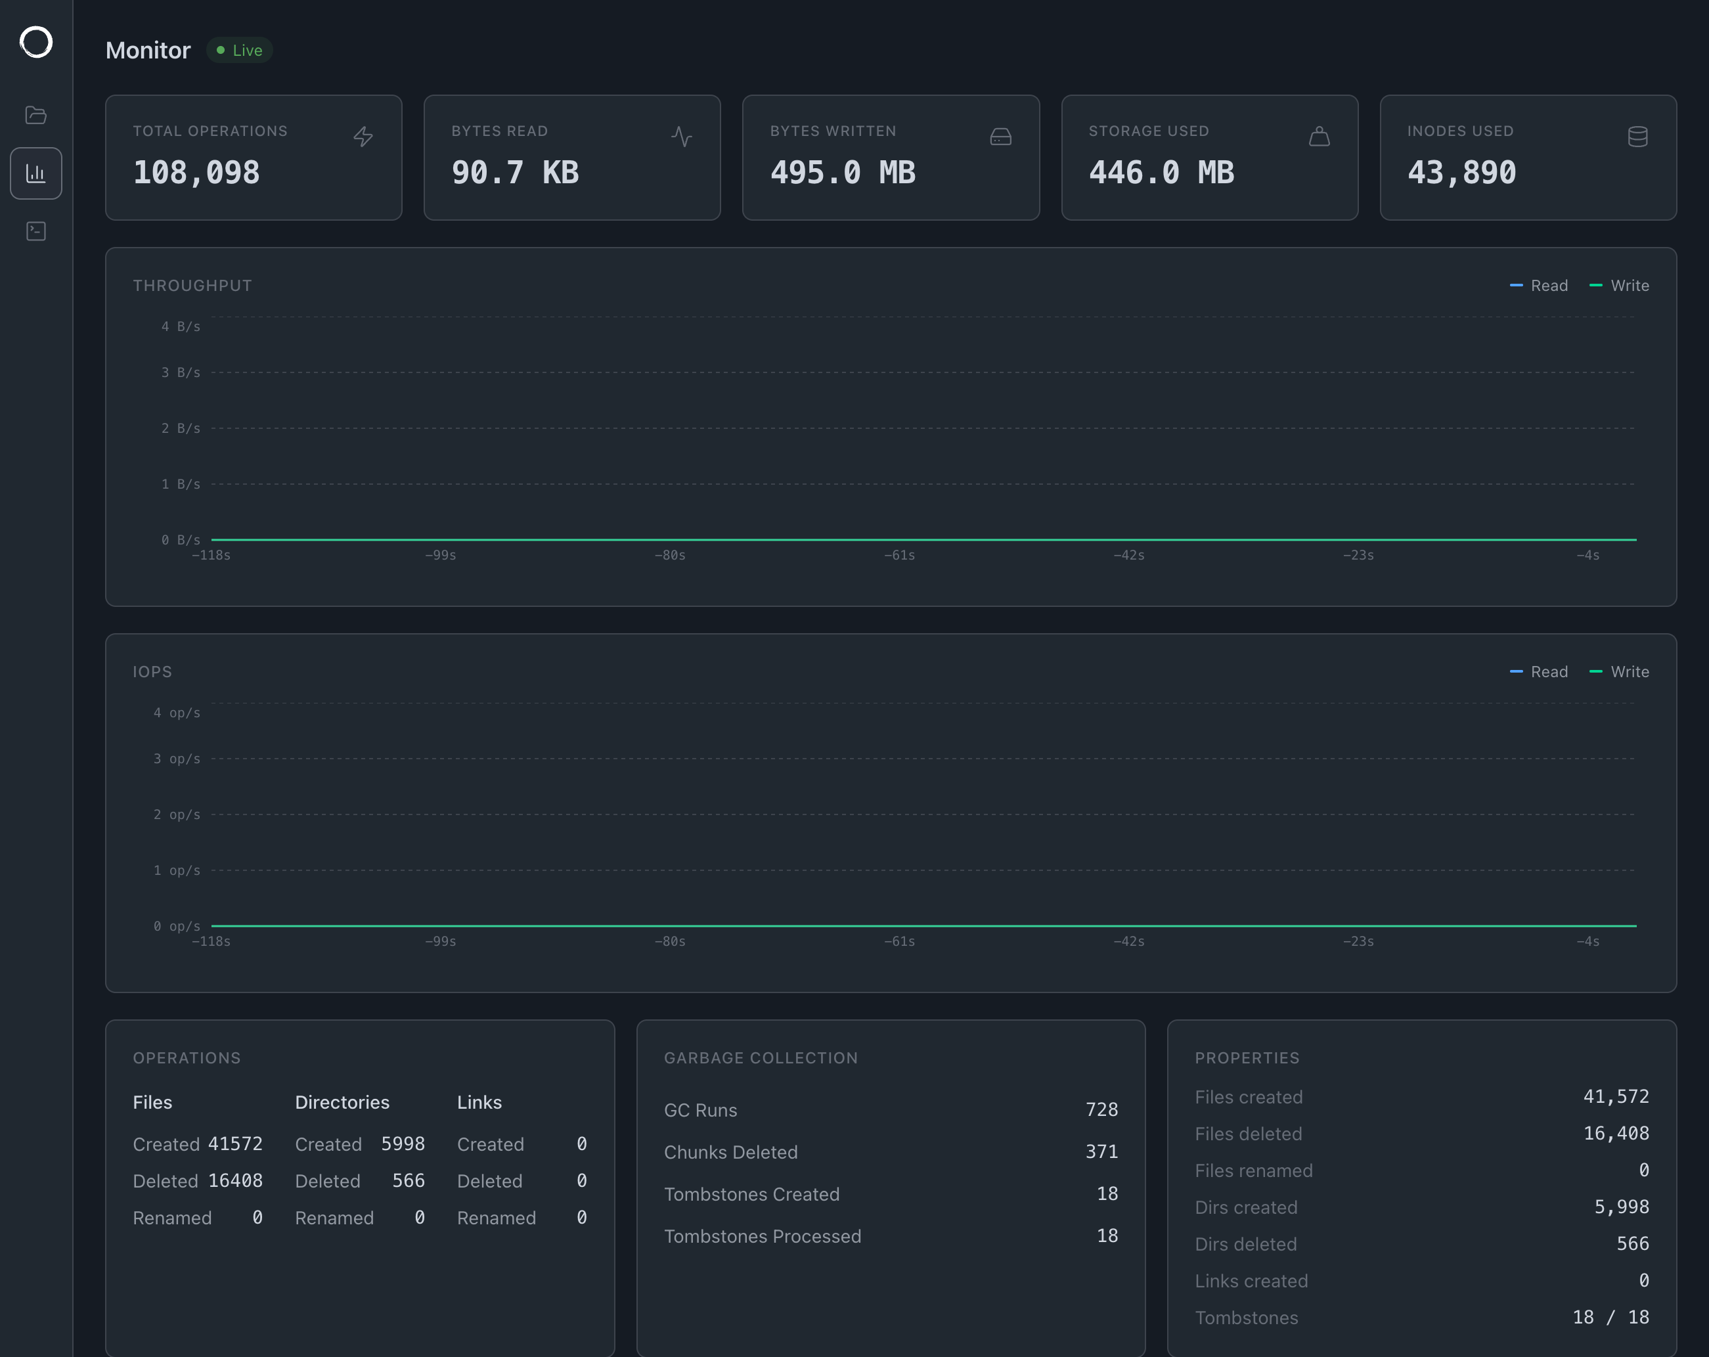Toggle the Write series in the IOPS legend
Image resolution: width=1709 pixels, height=1357 pixels.
pos(1618,671)
